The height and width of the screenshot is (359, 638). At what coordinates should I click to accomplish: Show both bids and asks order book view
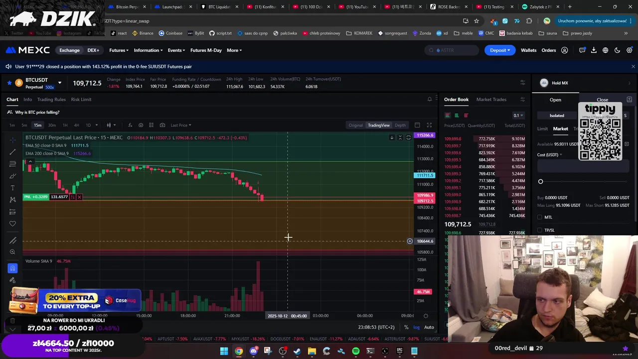pos(448,115)
